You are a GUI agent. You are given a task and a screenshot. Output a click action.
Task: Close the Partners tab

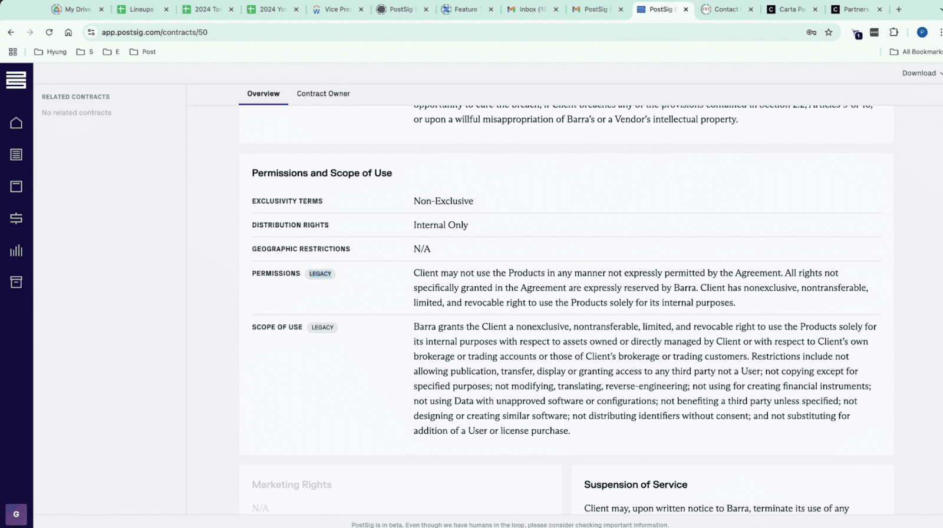coord(880,9)
